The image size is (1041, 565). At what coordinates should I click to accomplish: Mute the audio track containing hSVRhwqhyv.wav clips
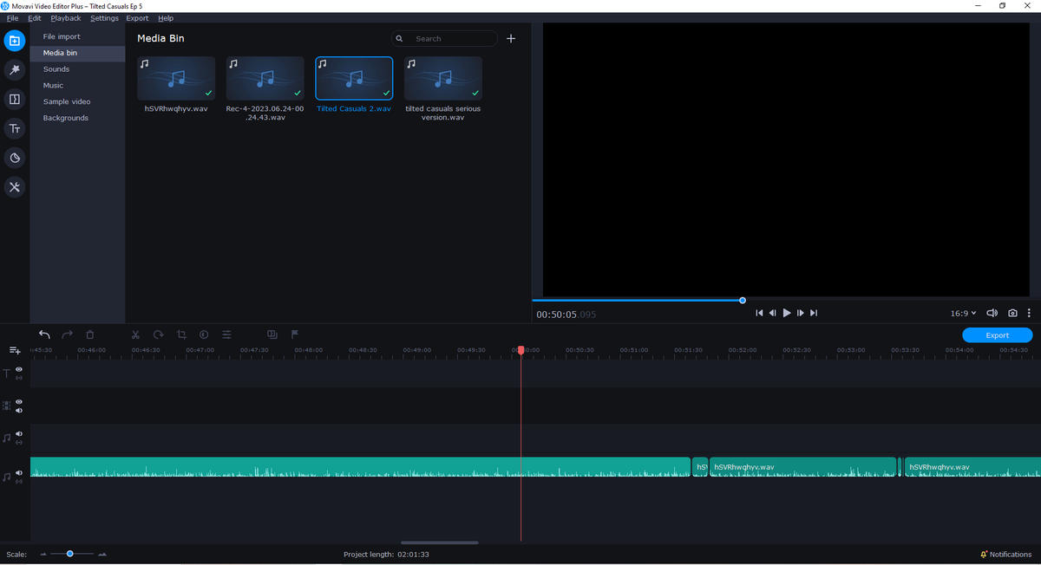click(19, 473)
